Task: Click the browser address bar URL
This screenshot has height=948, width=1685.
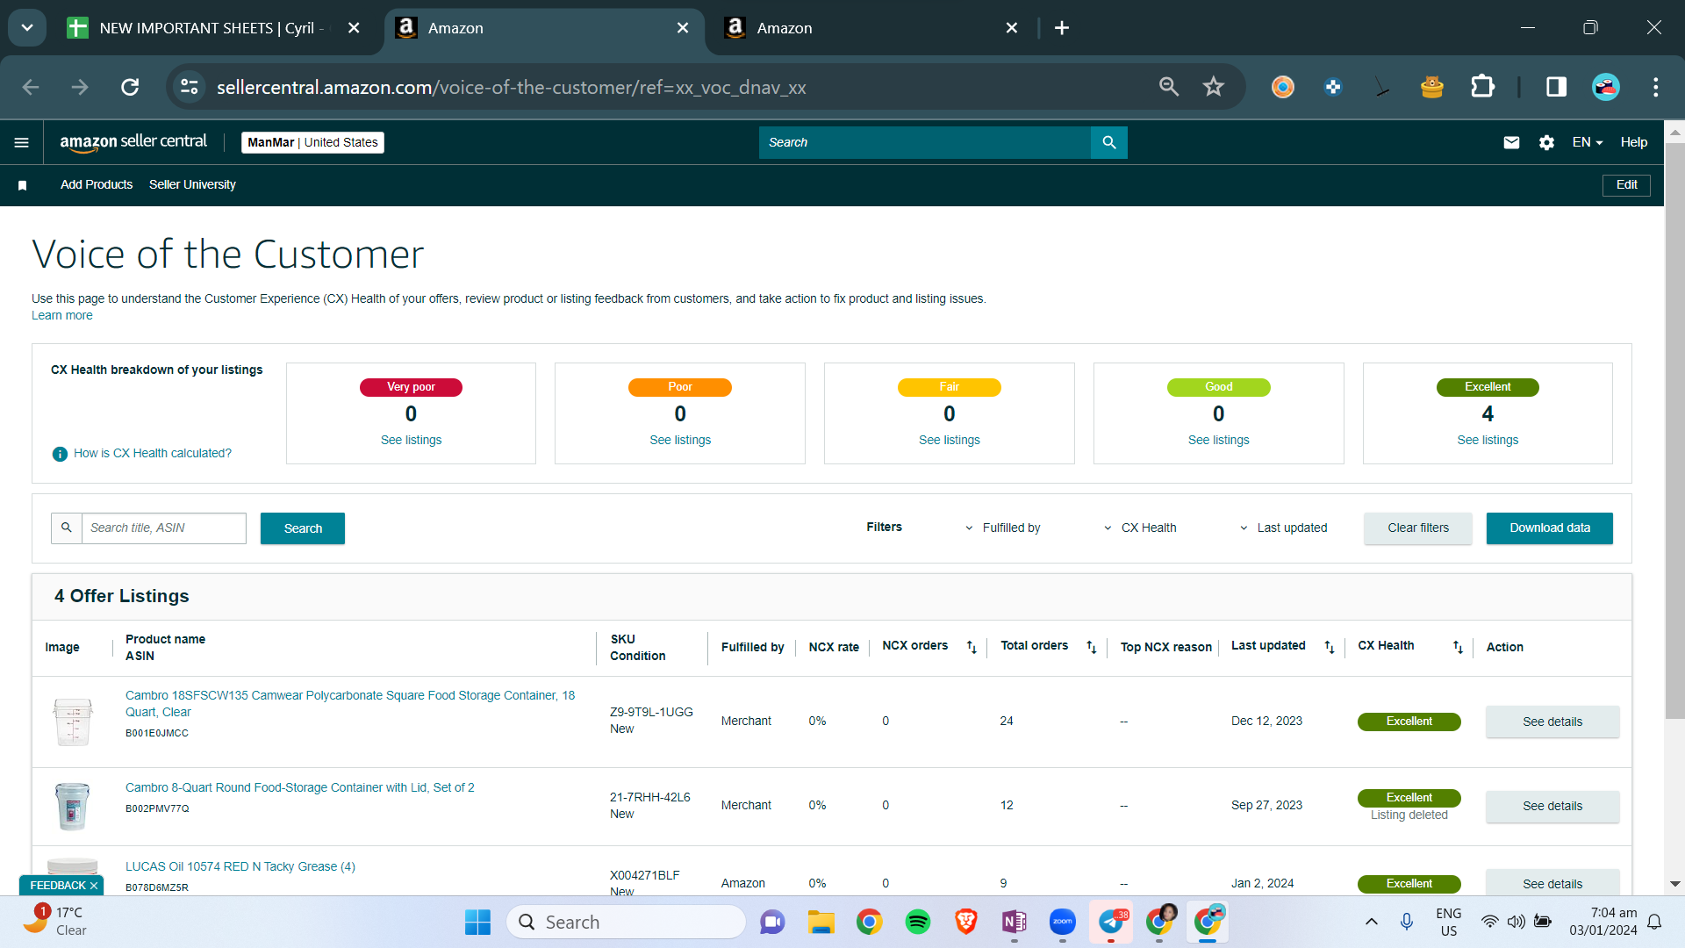Action: (x=511, y=87)
